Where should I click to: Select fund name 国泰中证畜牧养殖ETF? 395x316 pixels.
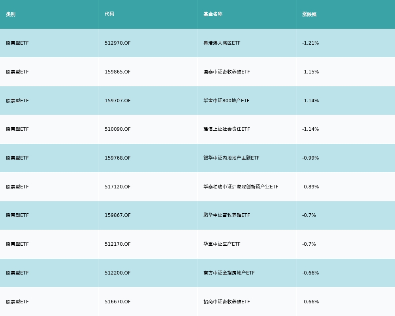point(227,72)
